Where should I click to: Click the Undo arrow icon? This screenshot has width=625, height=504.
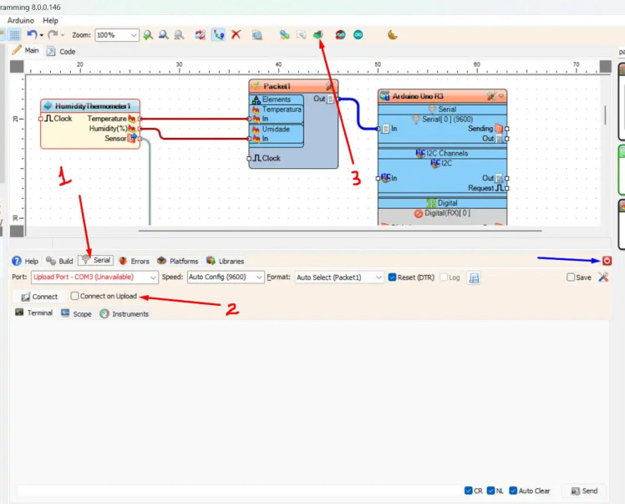pyautogui.click(x=32, y=35)
